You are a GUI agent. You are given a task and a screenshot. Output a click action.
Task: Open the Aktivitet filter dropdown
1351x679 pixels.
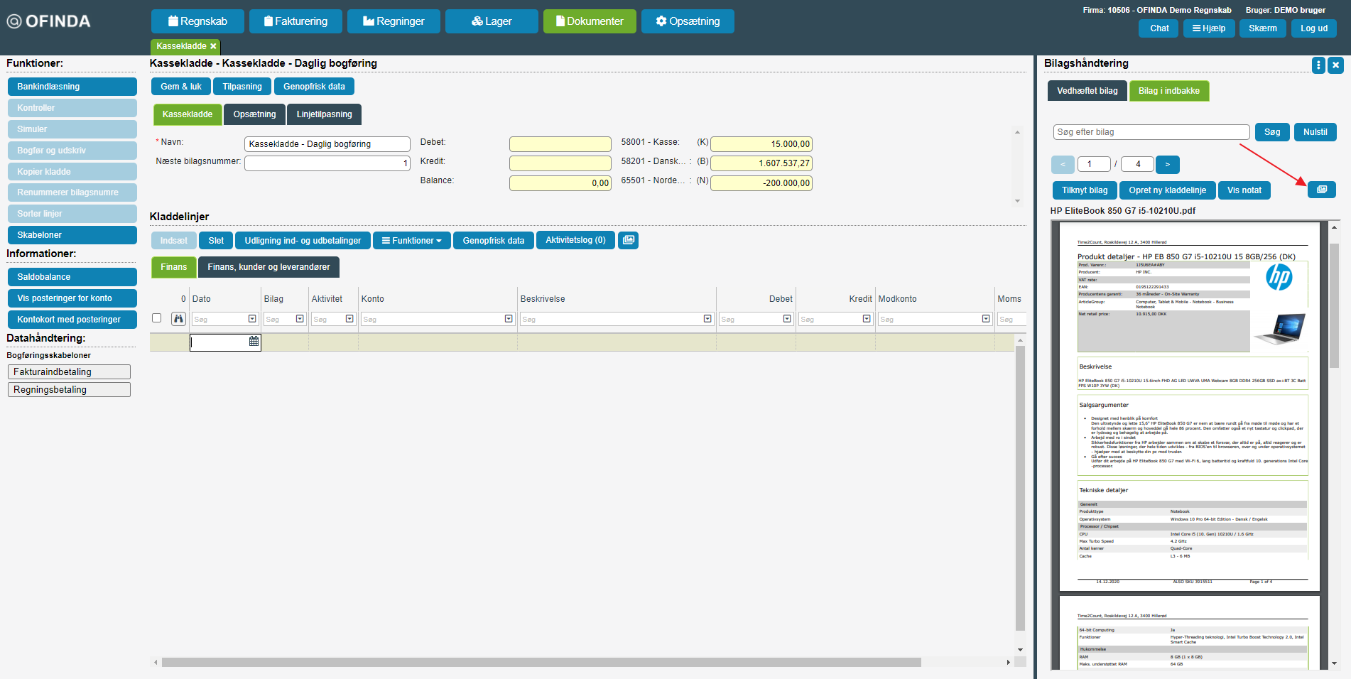(x=349, y=319)
